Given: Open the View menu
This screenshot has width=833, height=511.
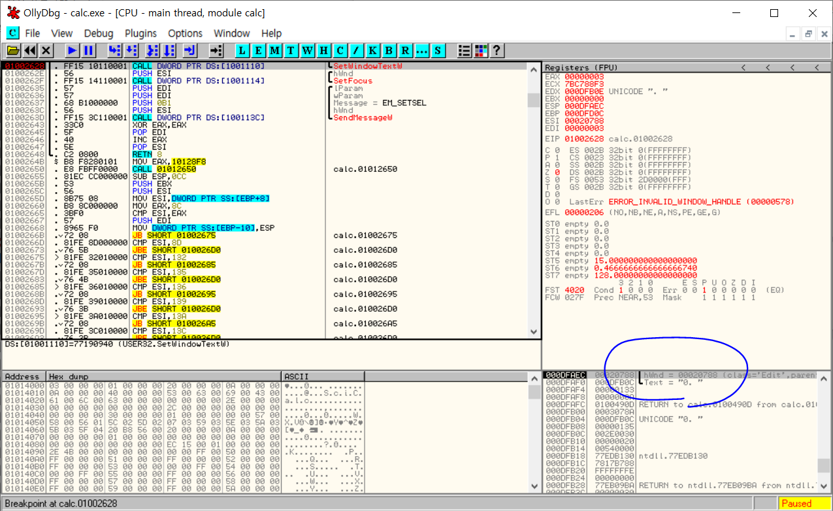Looking at the screenshot, I should (x=62, y=33).
